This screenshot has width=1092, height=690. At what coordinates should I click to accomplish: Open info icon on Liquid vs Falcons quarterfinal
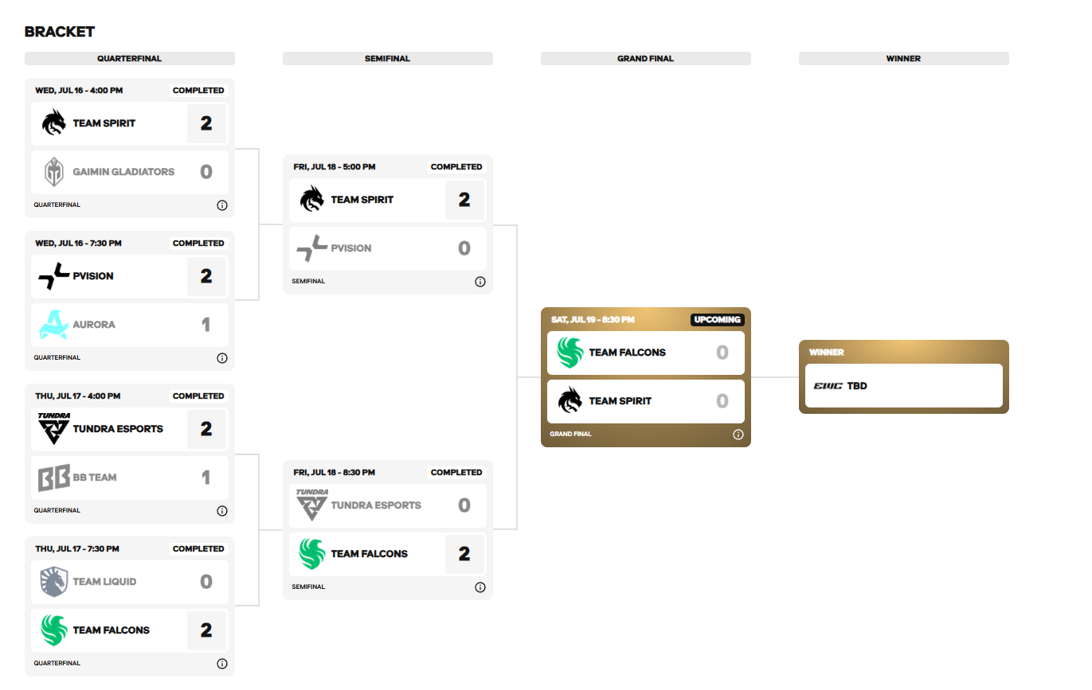click(222, 664)
